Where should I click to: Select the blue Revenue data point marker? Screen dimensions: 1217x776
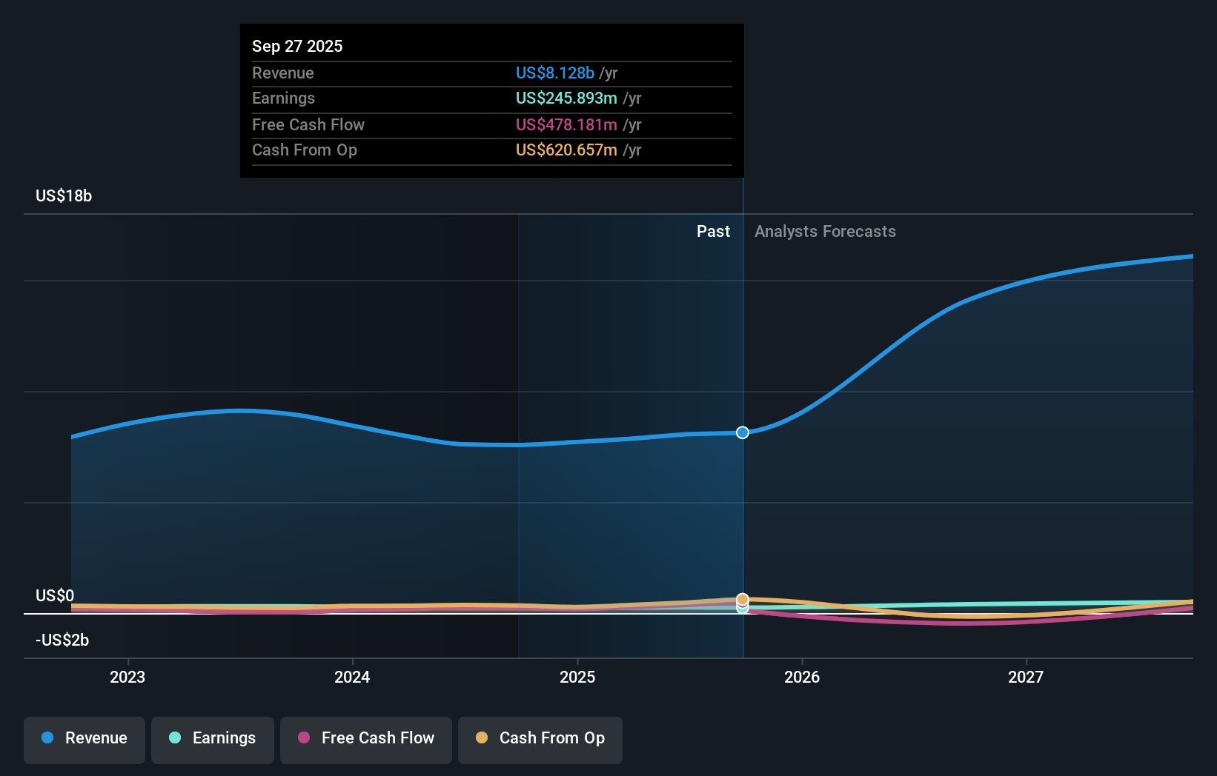coord(742,432)
